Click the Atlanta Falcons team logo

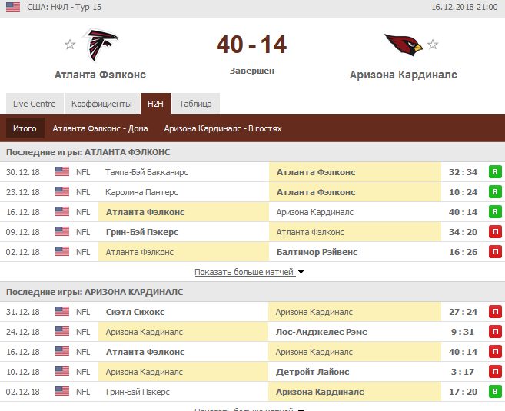100,46
